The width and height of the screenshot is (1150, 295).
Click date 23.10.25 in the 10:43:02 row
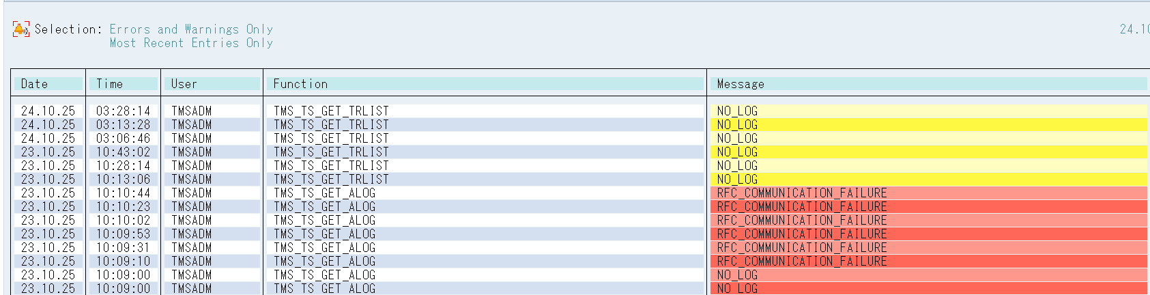48,152
